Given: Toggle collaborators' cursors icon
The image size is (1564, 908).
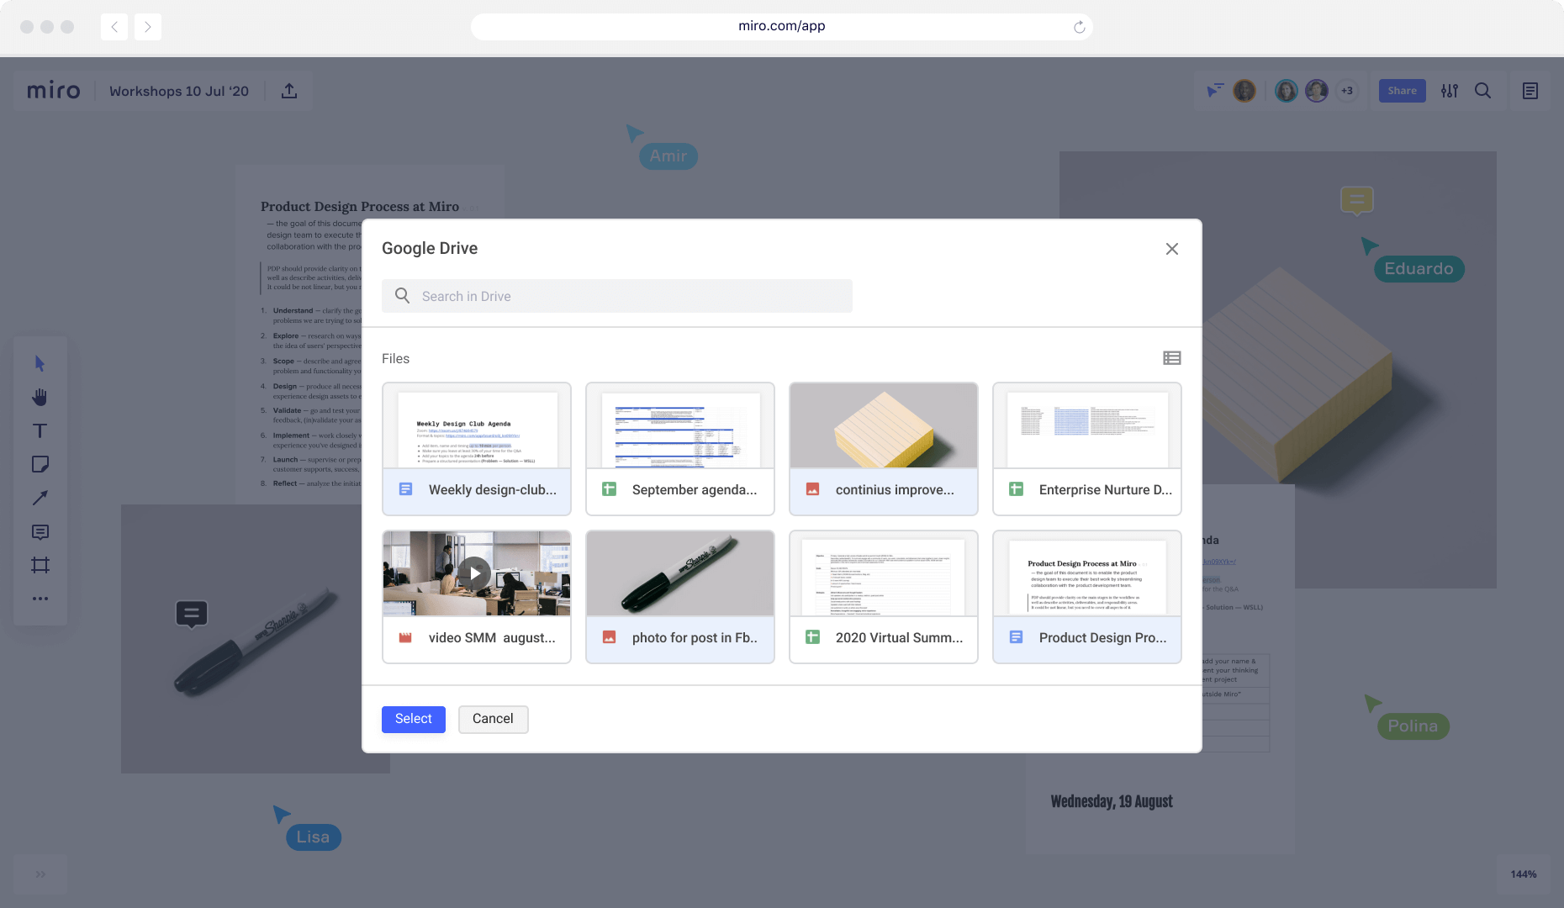Looking at the screenshot, I should [1215, 90].
